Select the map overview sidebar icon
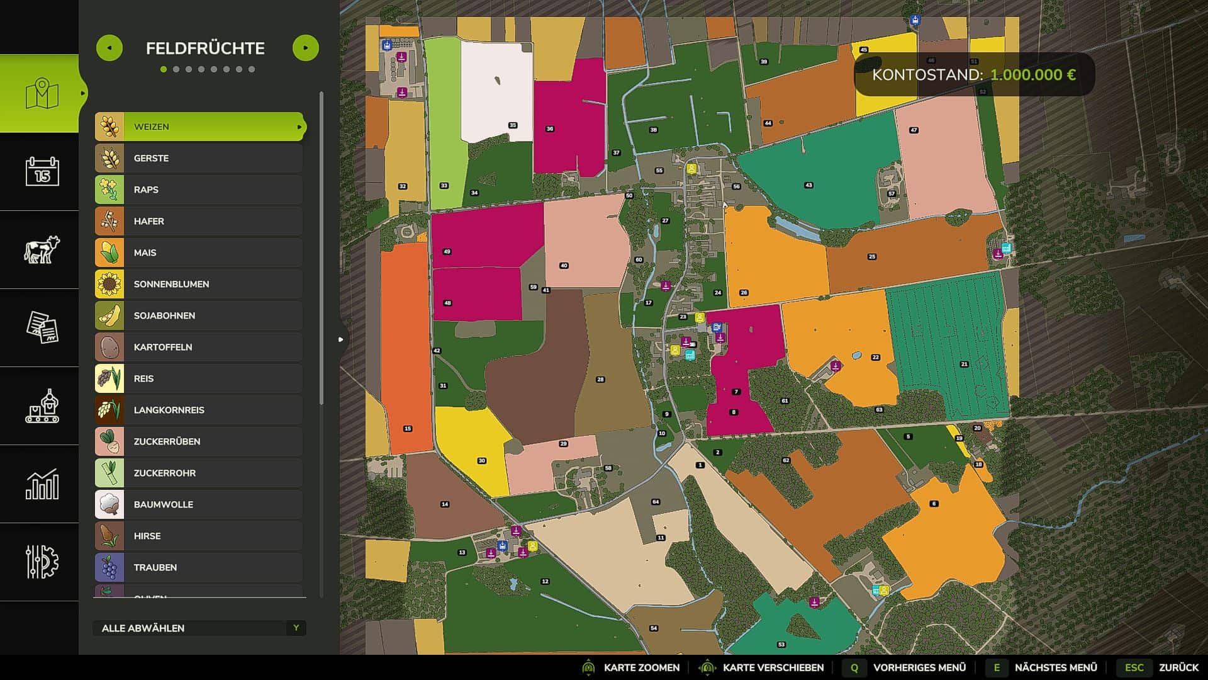The width and height of the screenshot is (1208, 680). 42,93
